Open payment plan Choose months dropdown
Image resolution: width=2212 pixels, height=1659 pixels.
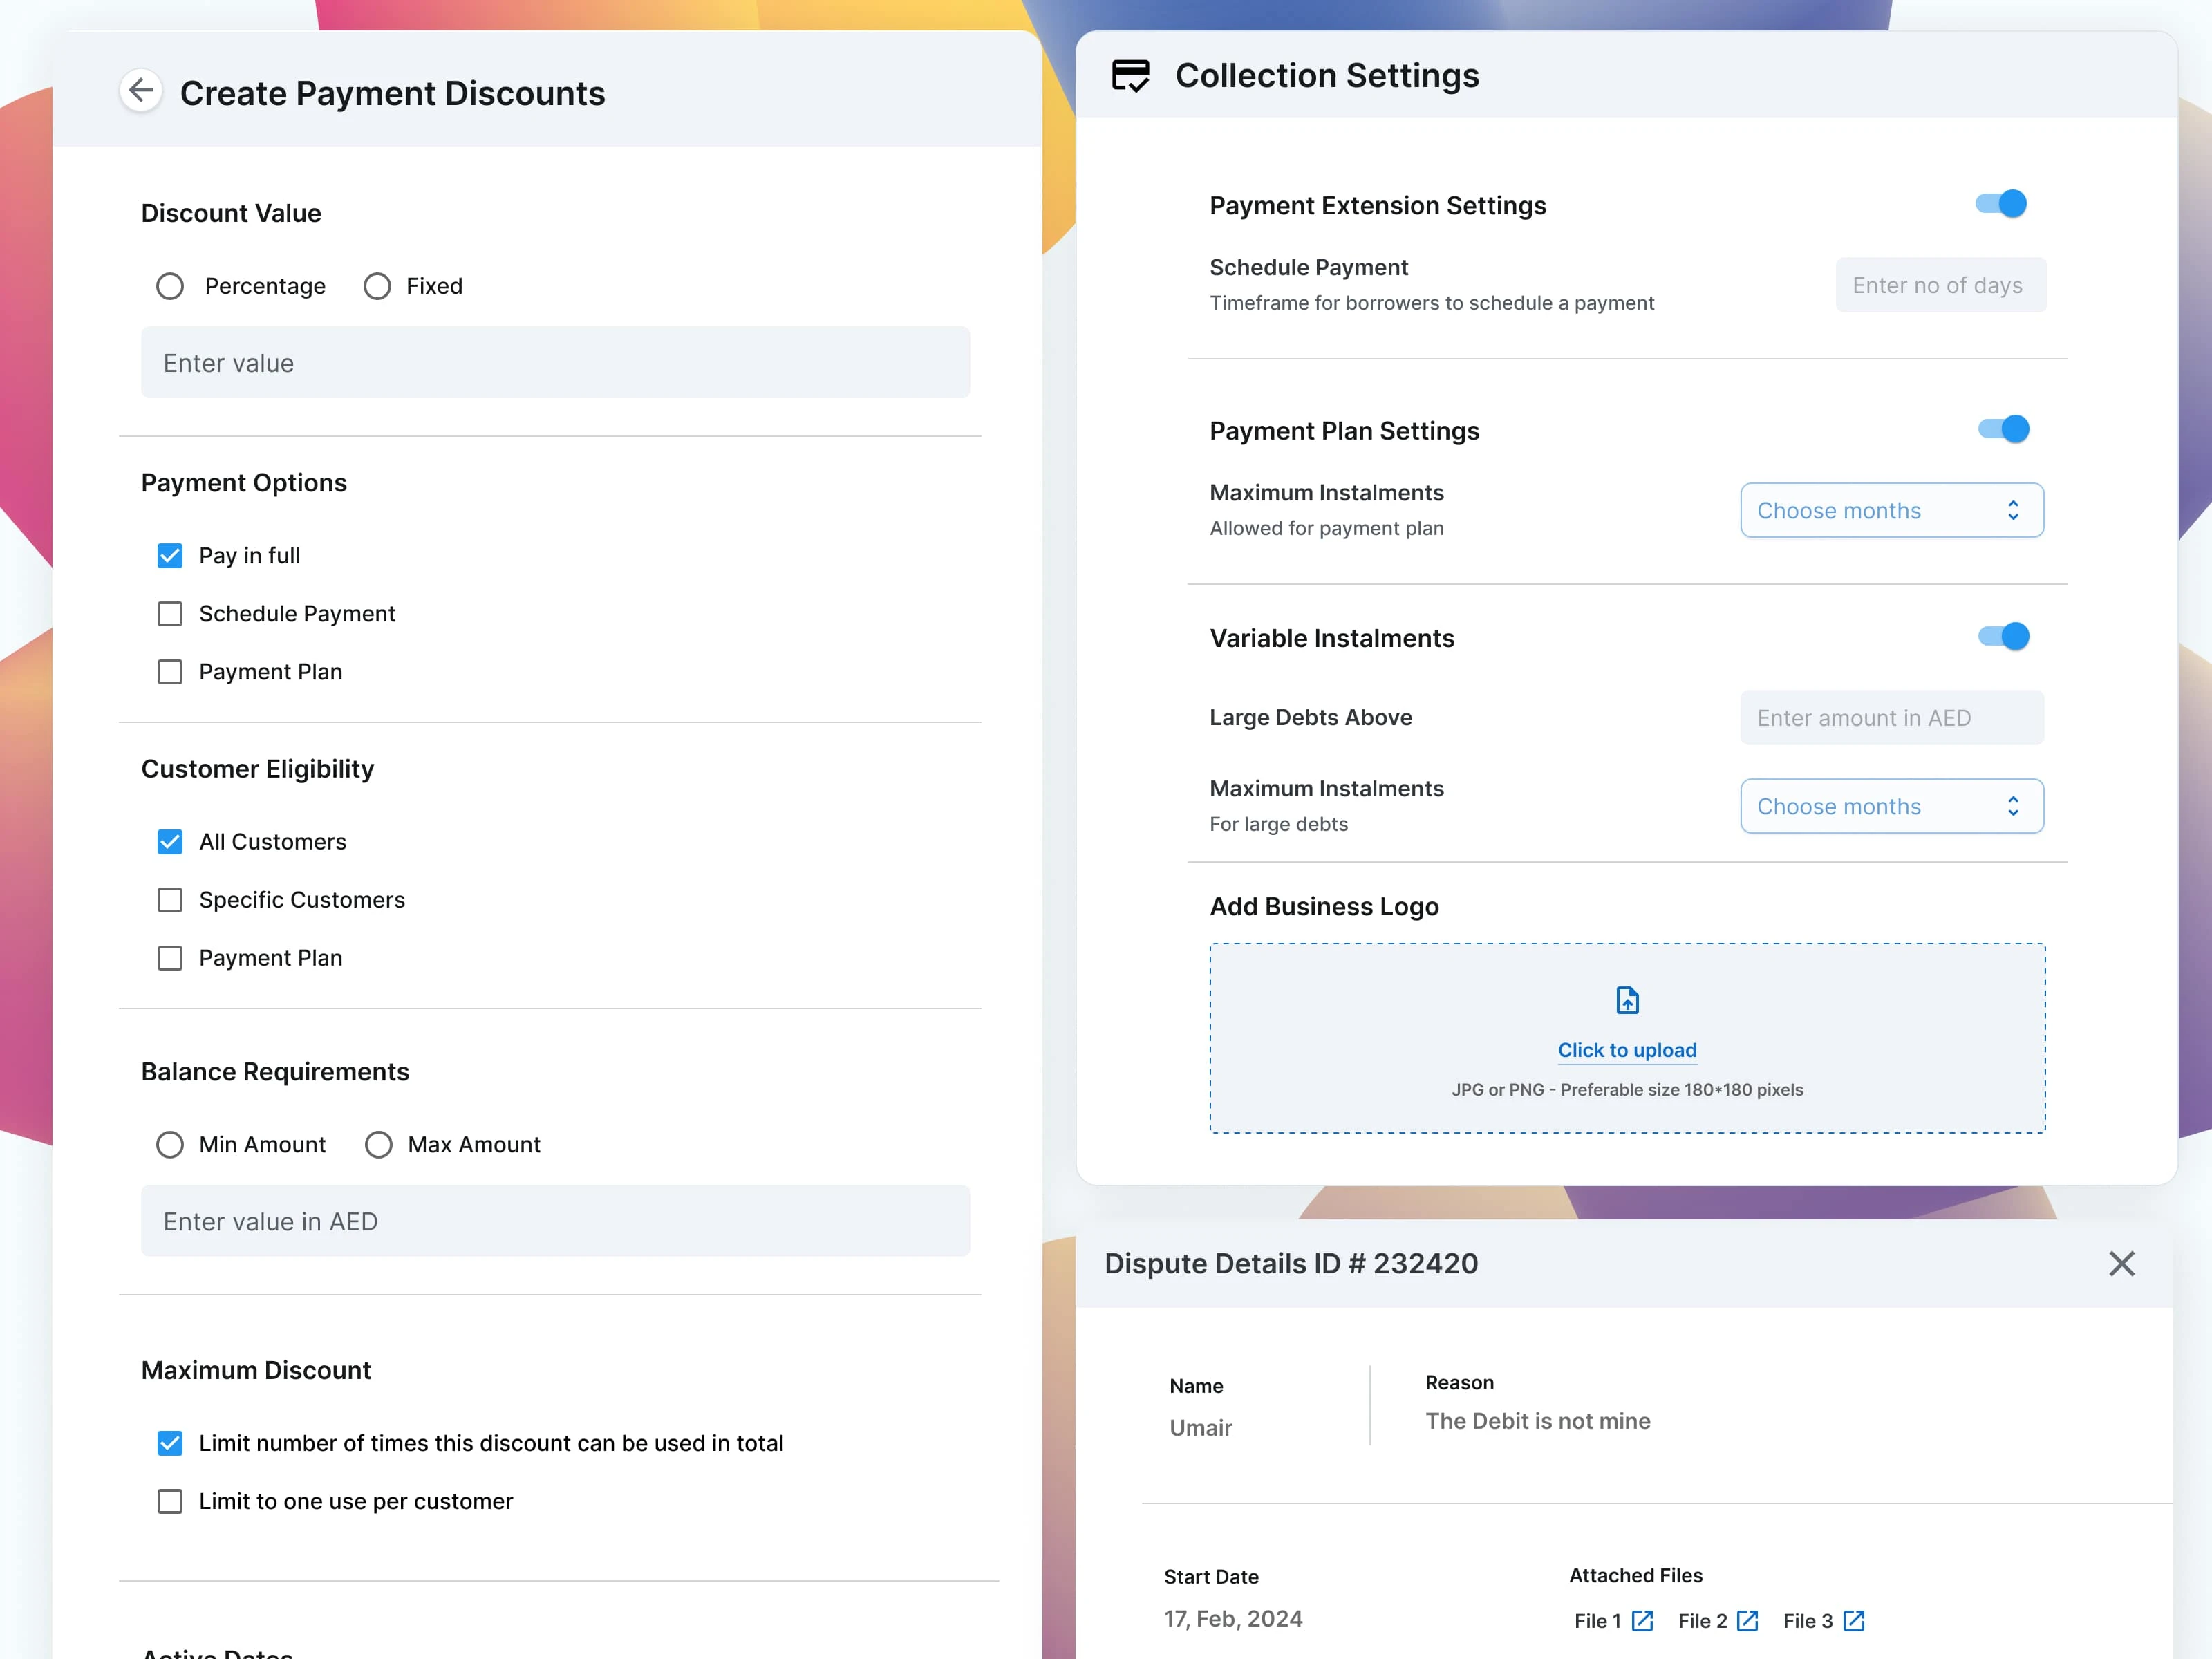coord(1891,510)
